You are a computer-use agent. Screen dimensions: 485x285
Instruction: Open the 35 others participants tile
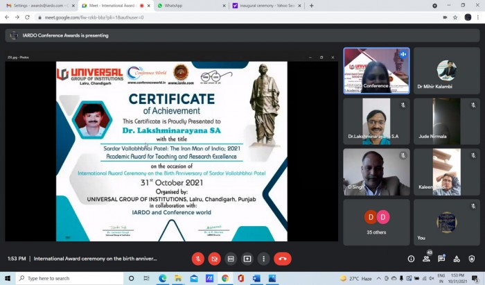tap(376, 222)
